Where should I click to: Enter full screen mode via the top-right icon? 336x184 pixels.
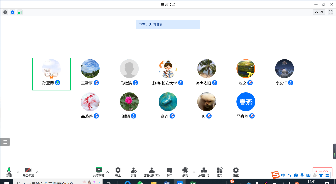(x=330, y=12)
